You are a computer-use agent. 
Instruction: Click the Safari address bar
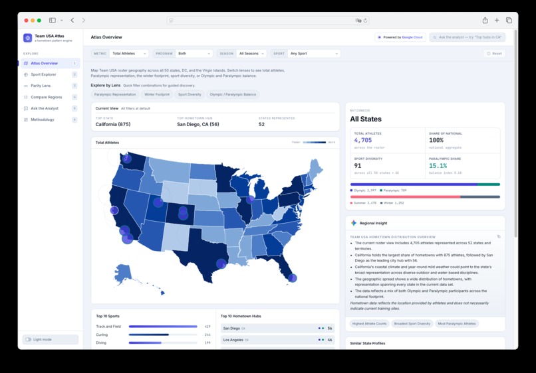267,21
